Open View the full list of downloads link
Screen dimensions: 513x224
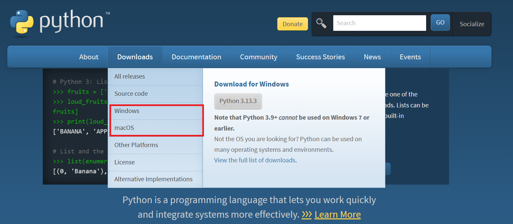[255, 160]
